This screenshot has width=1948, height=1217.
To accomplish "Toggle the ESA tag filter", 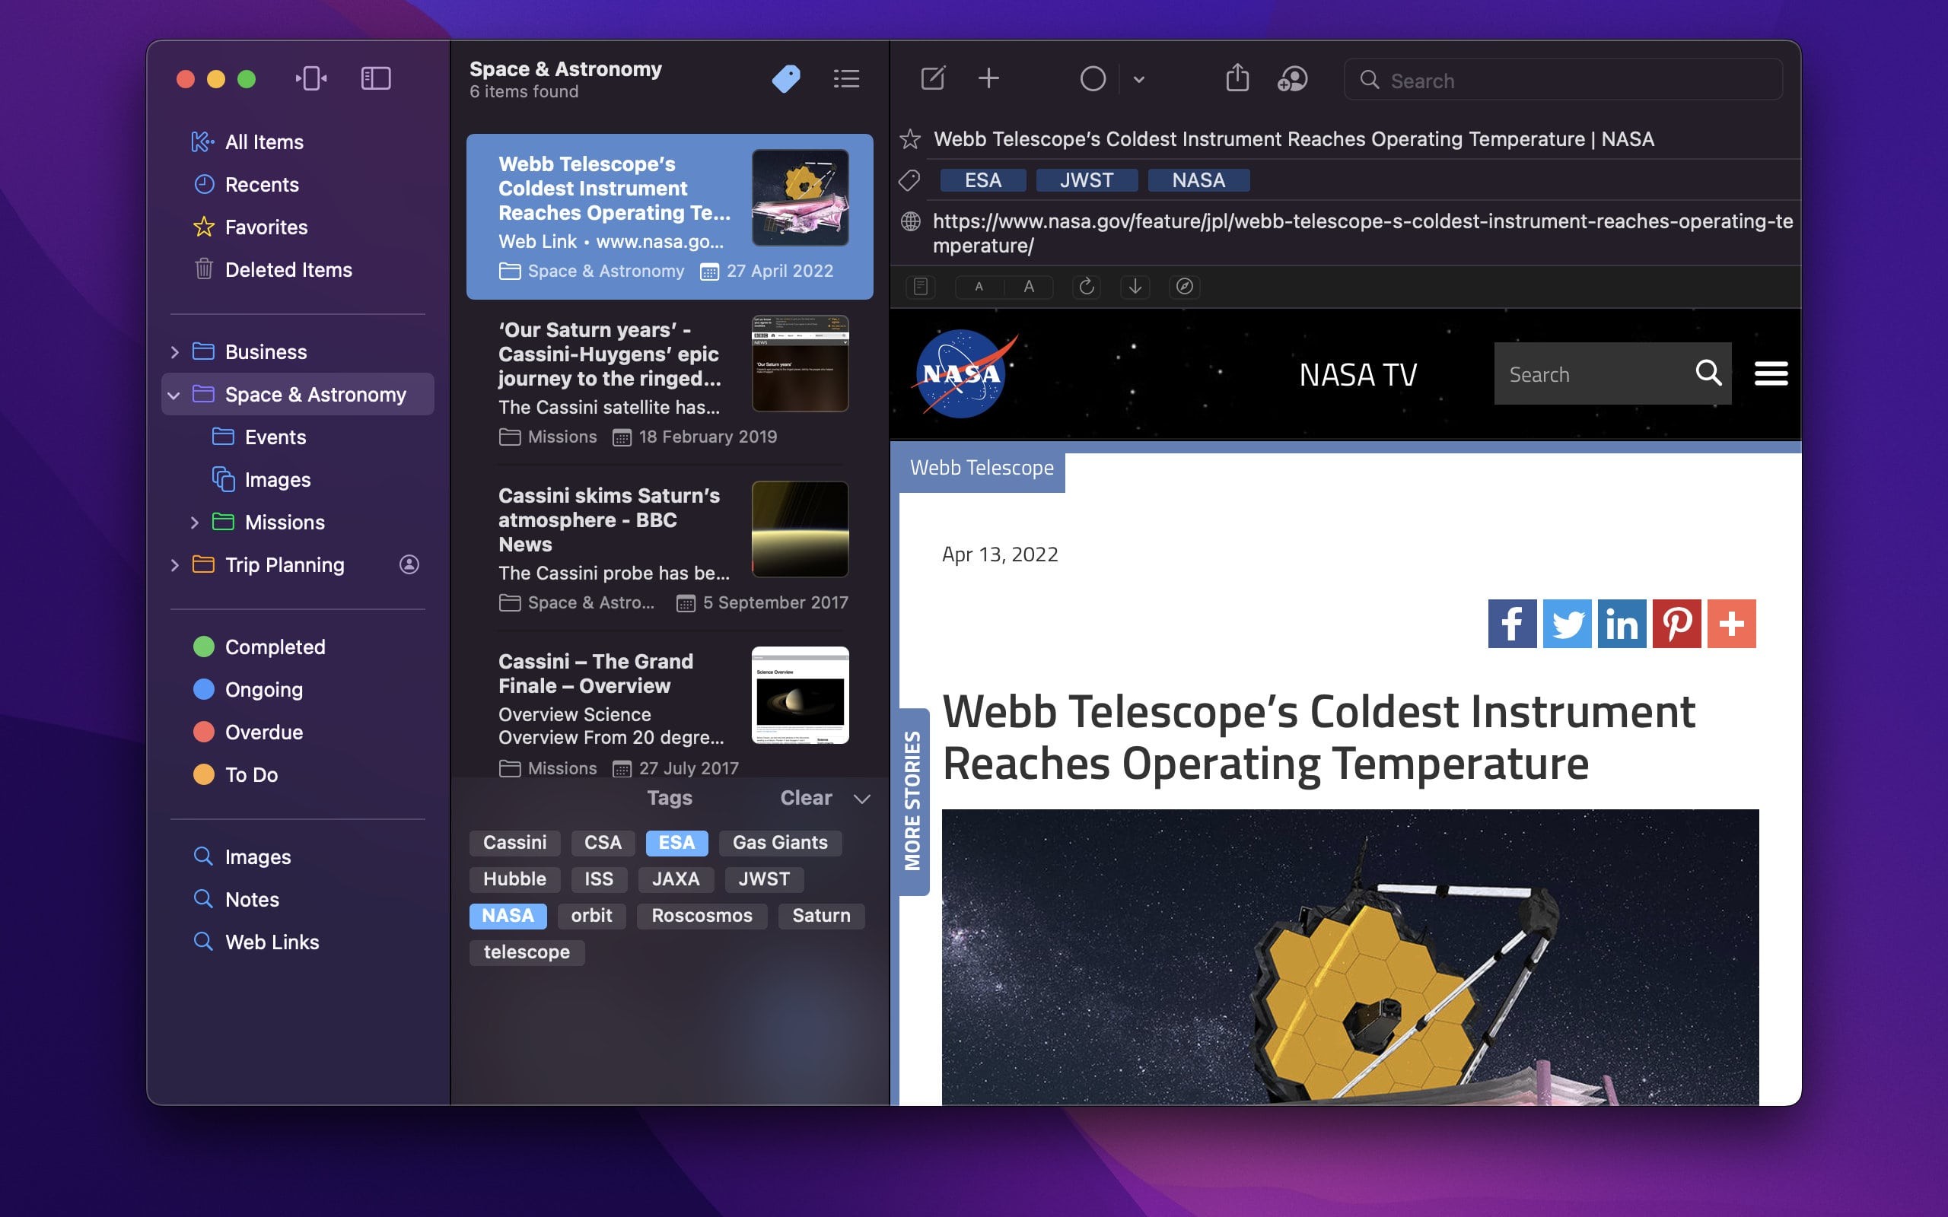I will click(676, 843).
